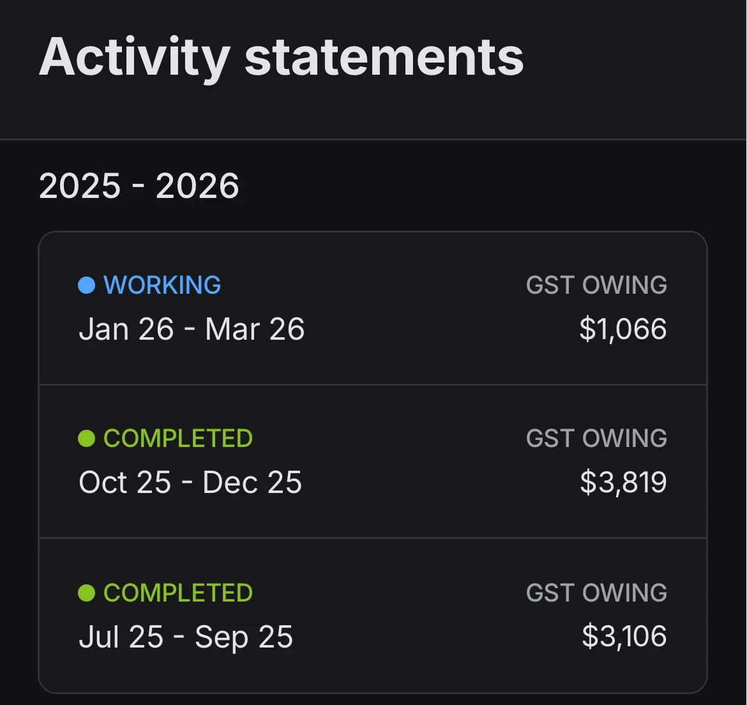The width and height of the screenshot is (747, 705).
Task: Select the 2025 - 2026 year heading
Action: 139,186
